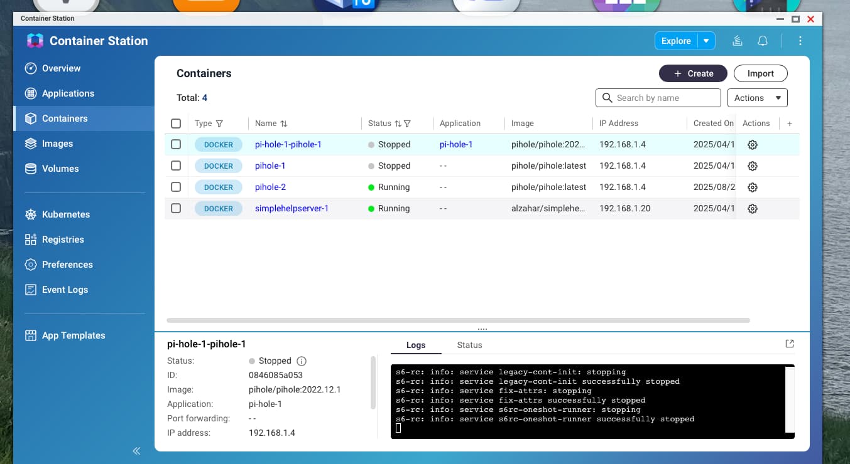The image size is (850, 464).
Task: Click the Stopped status info icon
Action: click(x=302, y=361)
